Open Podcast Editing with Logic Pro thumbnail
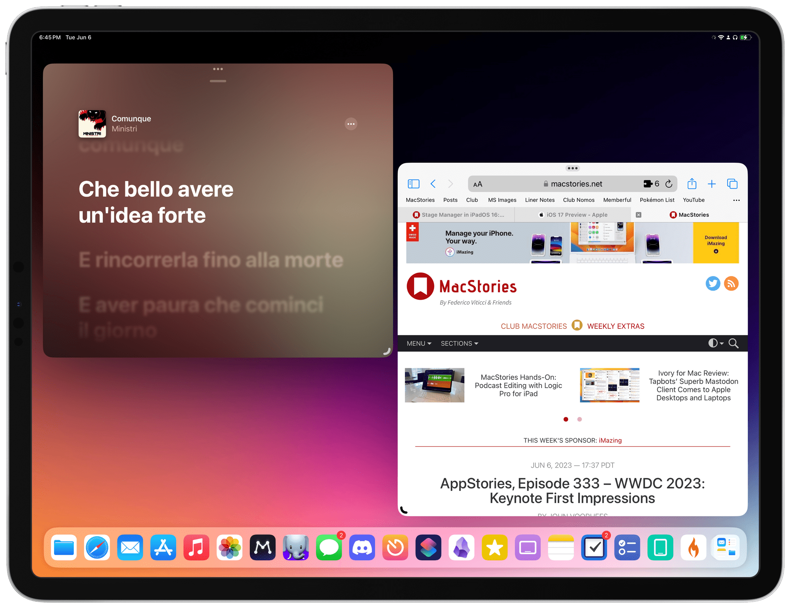Screen dimensions: 791x609 (x=435, y=385)
